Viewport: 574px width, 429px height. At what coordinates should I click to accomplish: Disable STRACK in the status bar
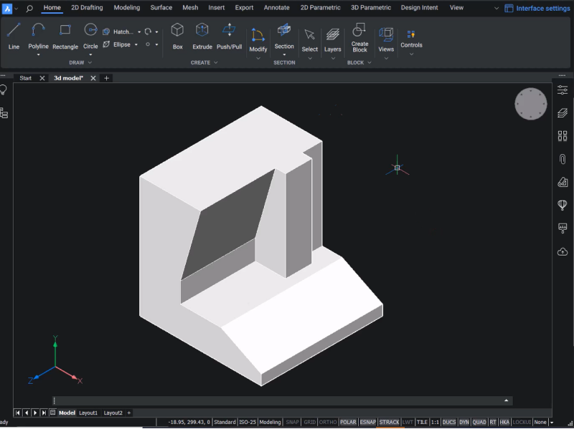pos(388,422)
